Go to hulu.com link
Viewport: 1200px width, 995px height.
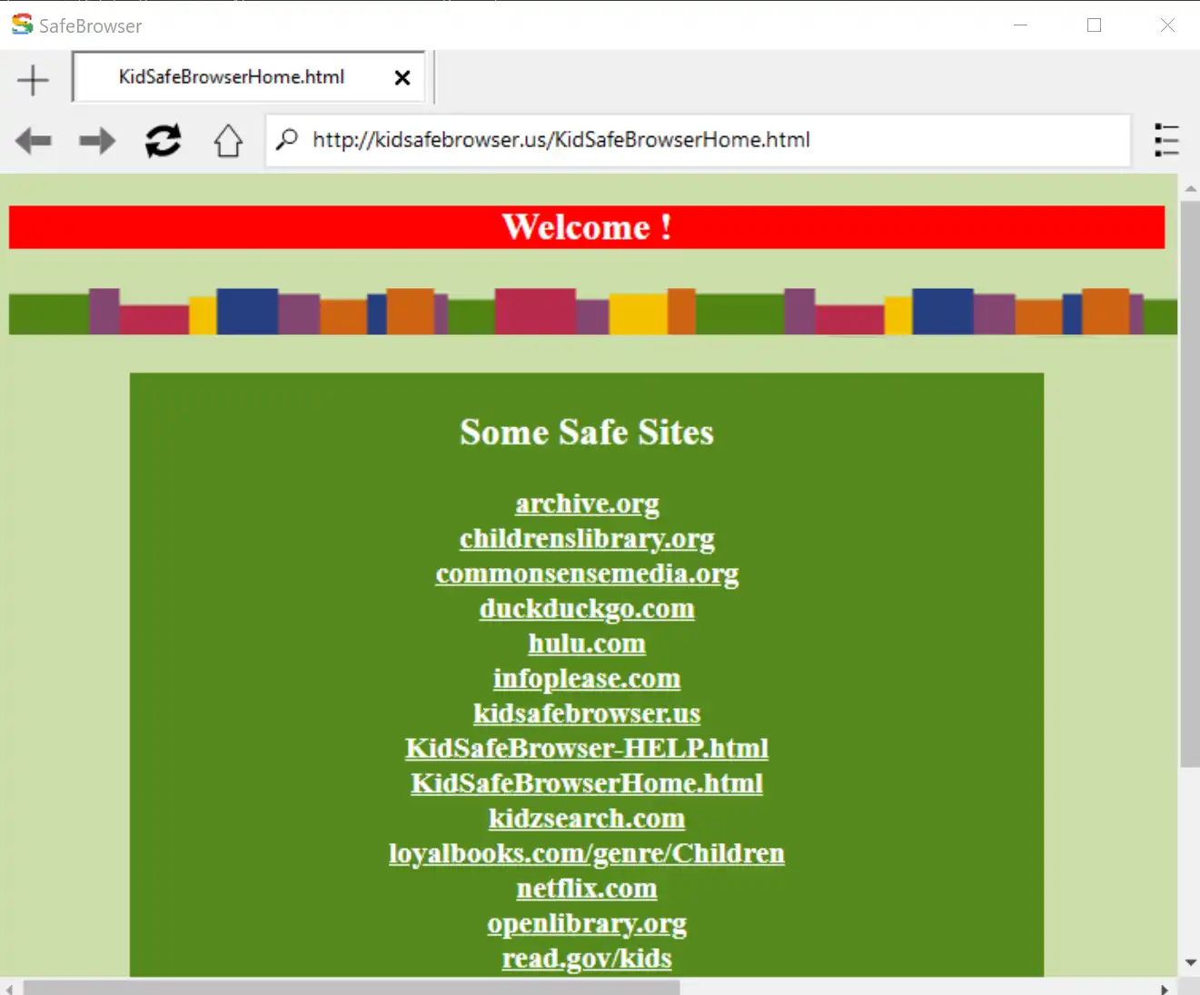(587, 643)
